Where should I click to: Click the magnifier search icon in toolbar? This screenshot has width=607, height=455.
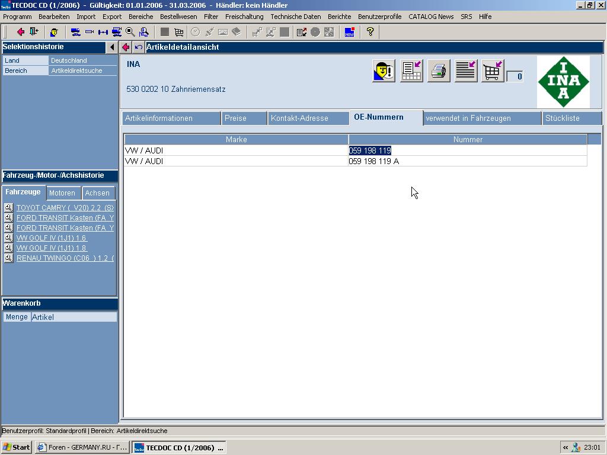click(x=130, y=32)
